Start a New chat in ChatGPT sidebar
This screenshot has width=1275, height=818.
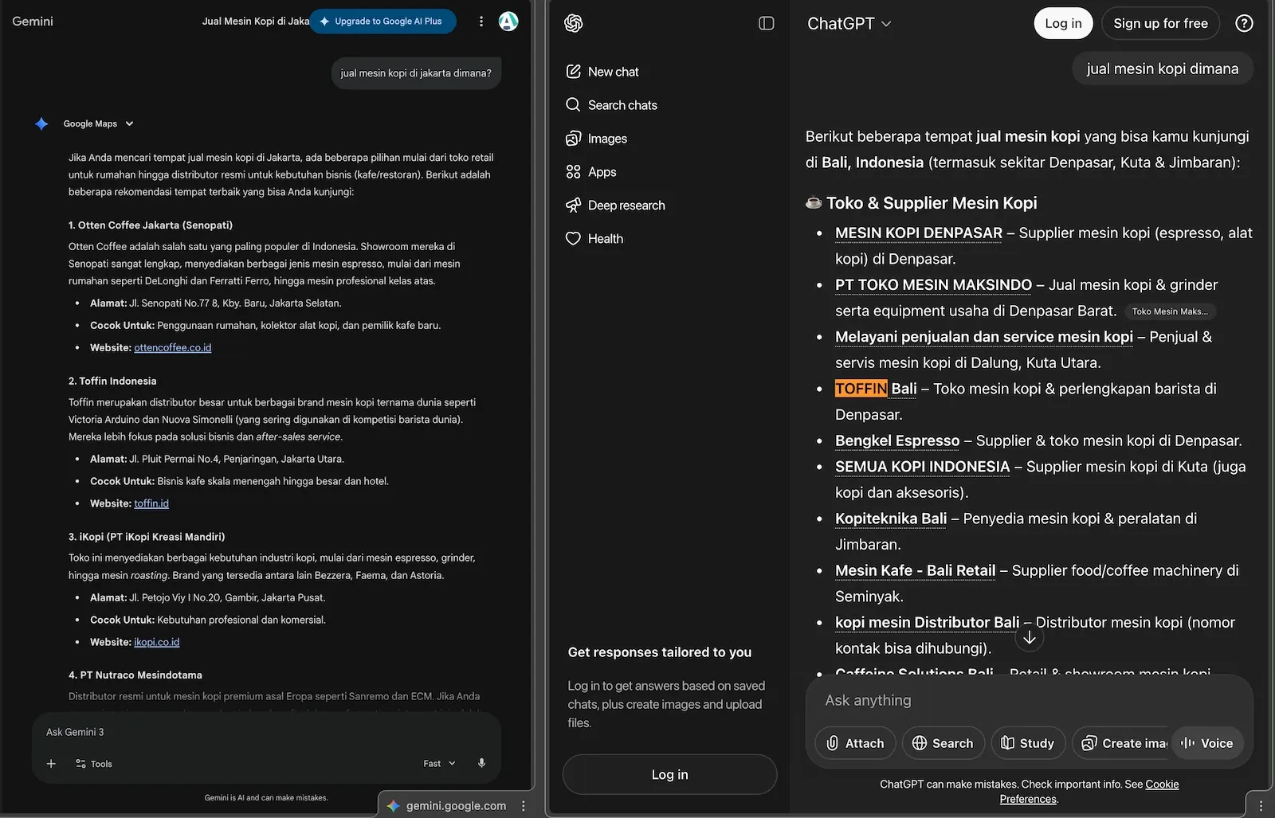614,71
